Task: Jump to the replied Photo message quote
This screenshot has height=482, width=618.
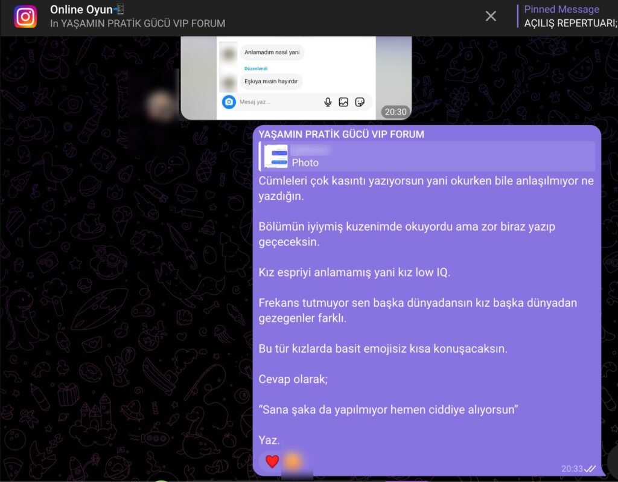Action: point(427,156)
